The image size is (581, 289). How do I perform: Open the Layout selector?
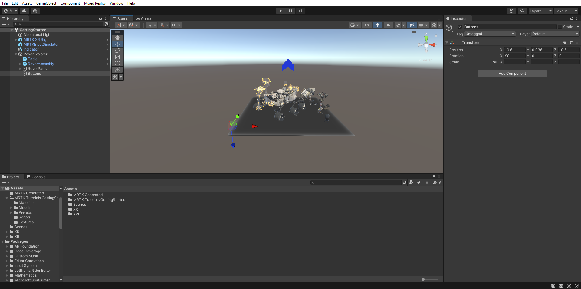[x=566, y=11]
